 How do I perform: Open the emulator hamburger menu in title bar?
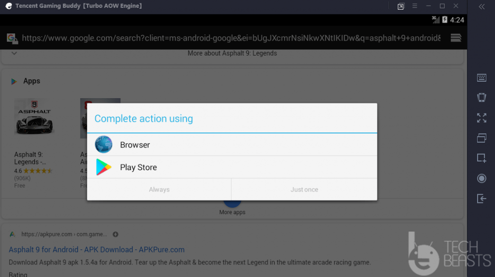click(414, 6)
